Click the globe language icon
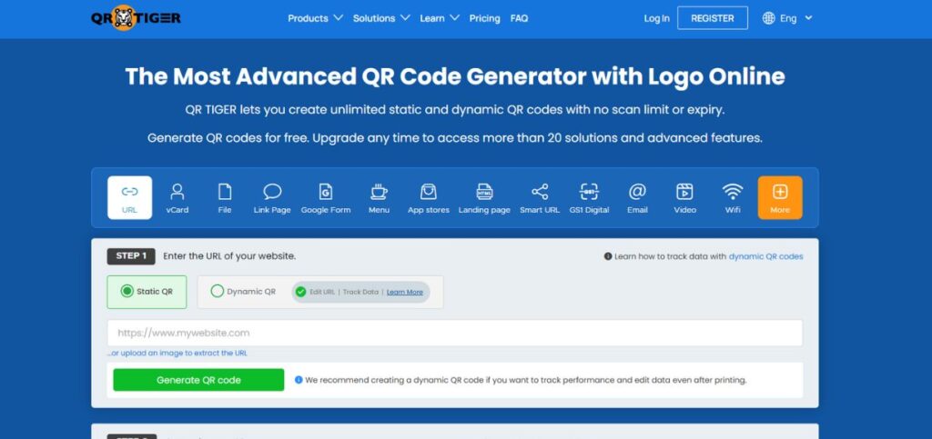Viewport: 932px width, 439px height. [768, 18]
